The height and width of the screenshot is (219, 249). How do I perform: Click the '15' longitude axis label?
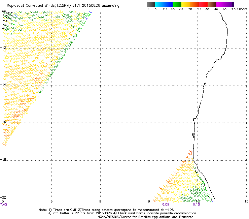coord(246,201)
